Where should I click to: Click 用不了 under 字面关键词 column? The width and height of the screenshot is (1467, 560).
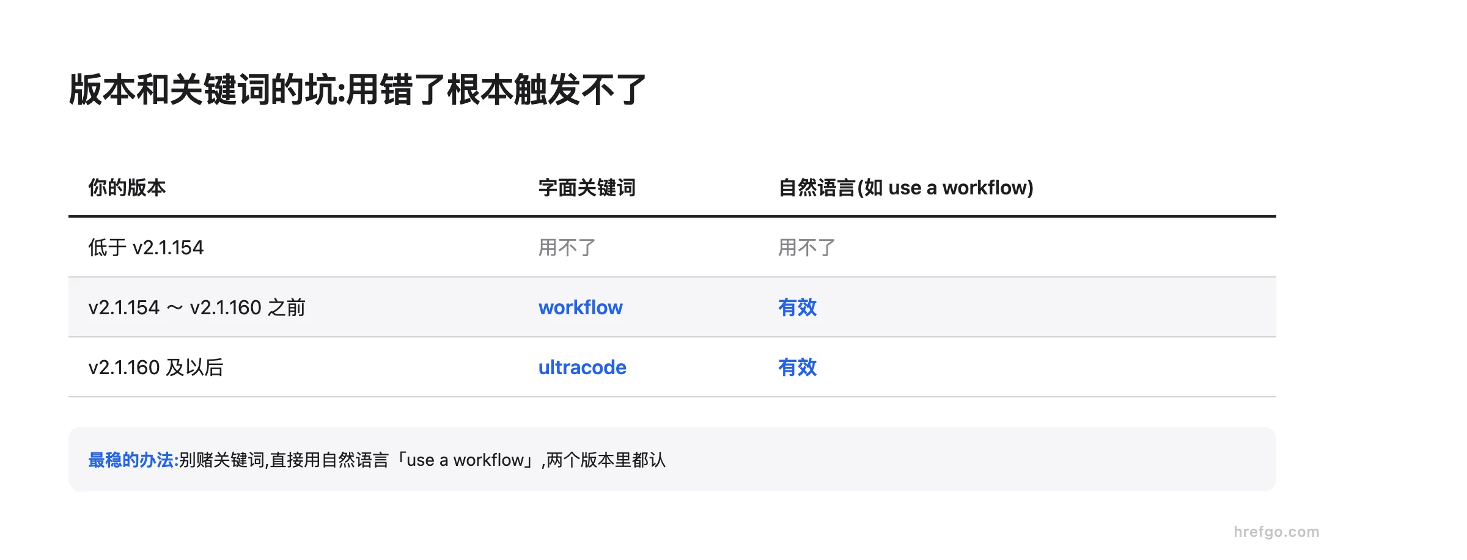[567, 248]
